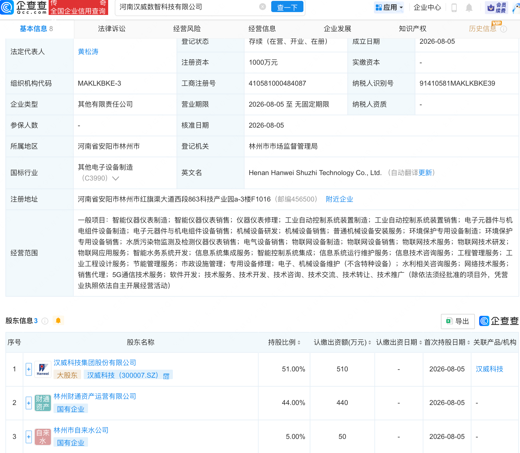Click registration number 410581000484087
This screenshot has height=453, width=520.
[x=277, y=83]
